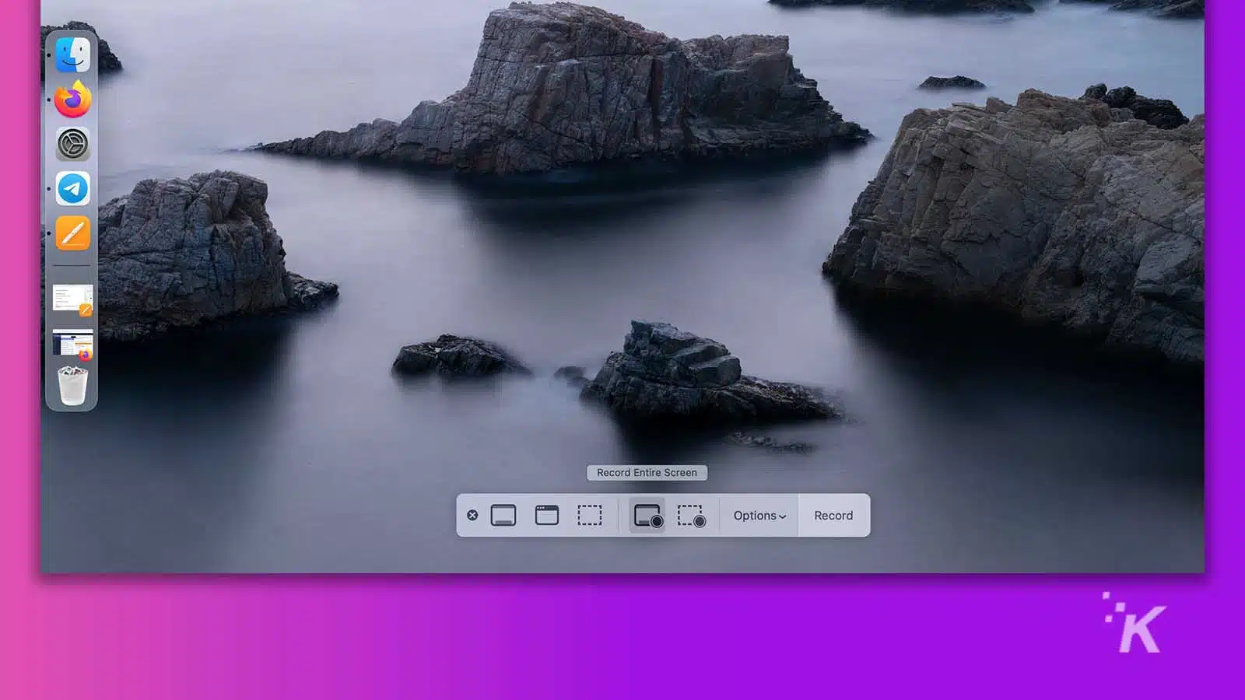Dismiss the screenshot toolbar with the X button

(x=472, y=515)
